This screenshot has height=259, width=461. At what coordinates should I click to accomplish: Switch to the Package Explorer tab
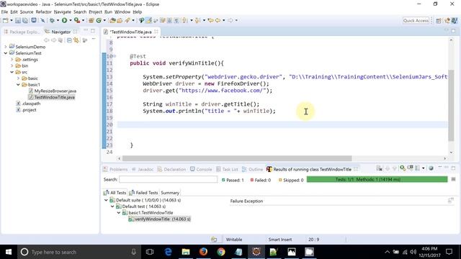[22, 32]
